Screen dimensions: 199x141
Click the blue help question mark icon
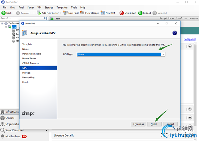(x=175, y=33)
